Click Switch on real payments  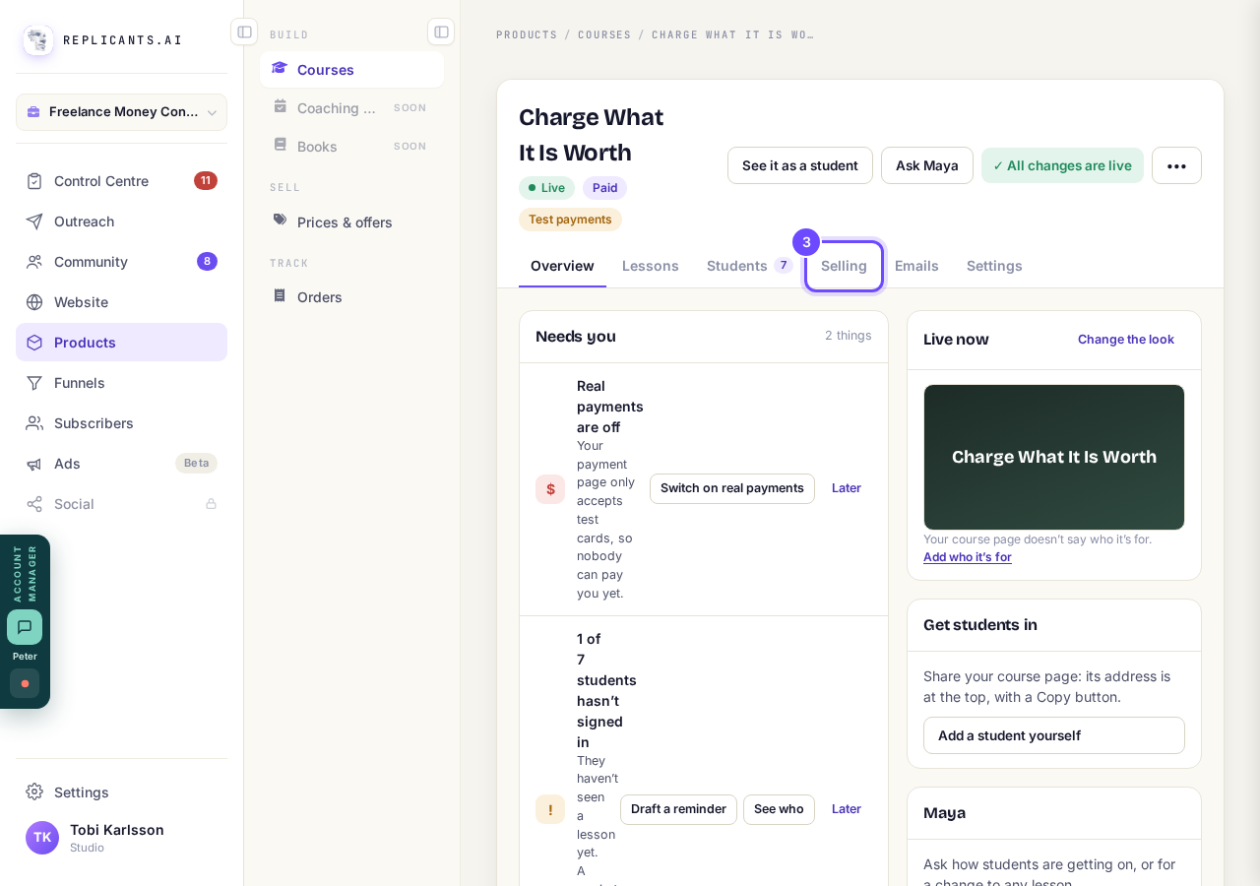click(x=732, y=488)
